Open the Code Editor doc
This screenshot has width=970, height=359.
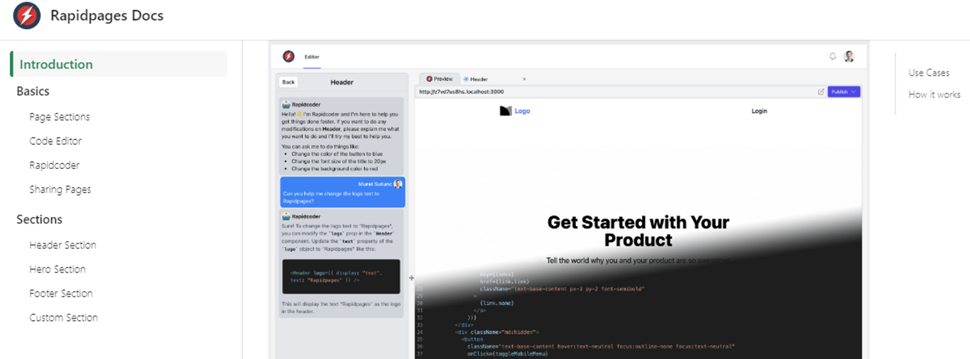coord(55,141)
